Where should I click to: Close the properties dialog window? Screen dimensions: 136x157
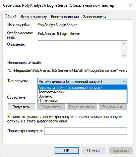131,5
